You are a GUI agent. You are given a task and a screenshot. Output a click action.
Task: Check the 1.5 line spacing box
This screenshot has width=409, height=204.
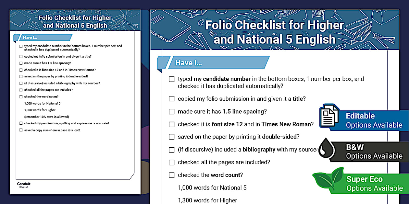point(172,112)
